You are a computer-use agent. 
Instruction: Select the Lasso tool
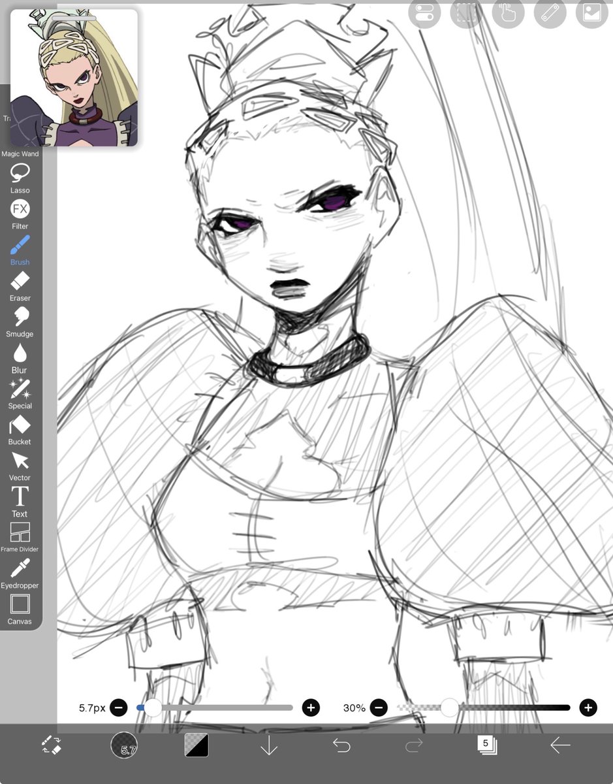point(20,178)
